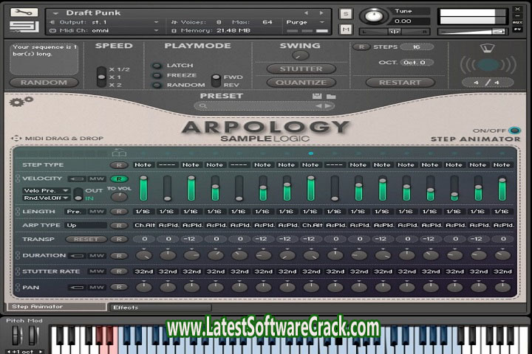532x354 pixels.
Task: Randomize Arp Type with its R button
Action: (119, 226)
